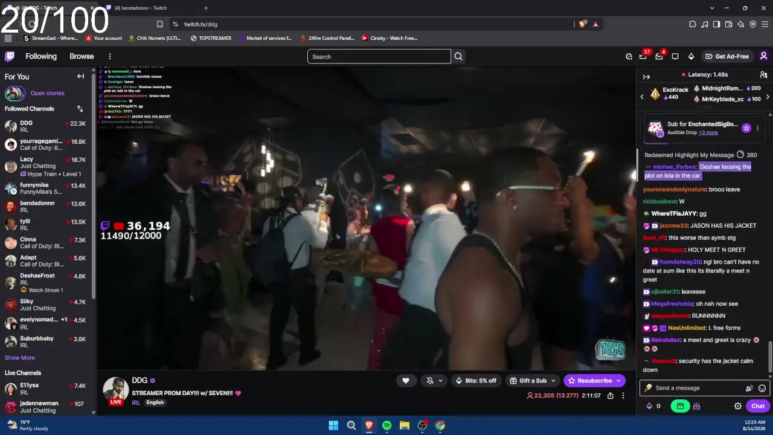Open Brave Rewards triangle icon
The width and height of the screenshot is (773, 435).
point(595,24)
